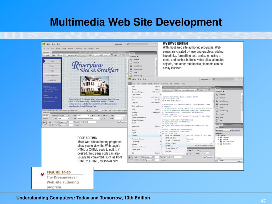272x204 pixels.
Task: Switch to Code view in the back window
Action: pyautogui.click(x=46, y=55)
